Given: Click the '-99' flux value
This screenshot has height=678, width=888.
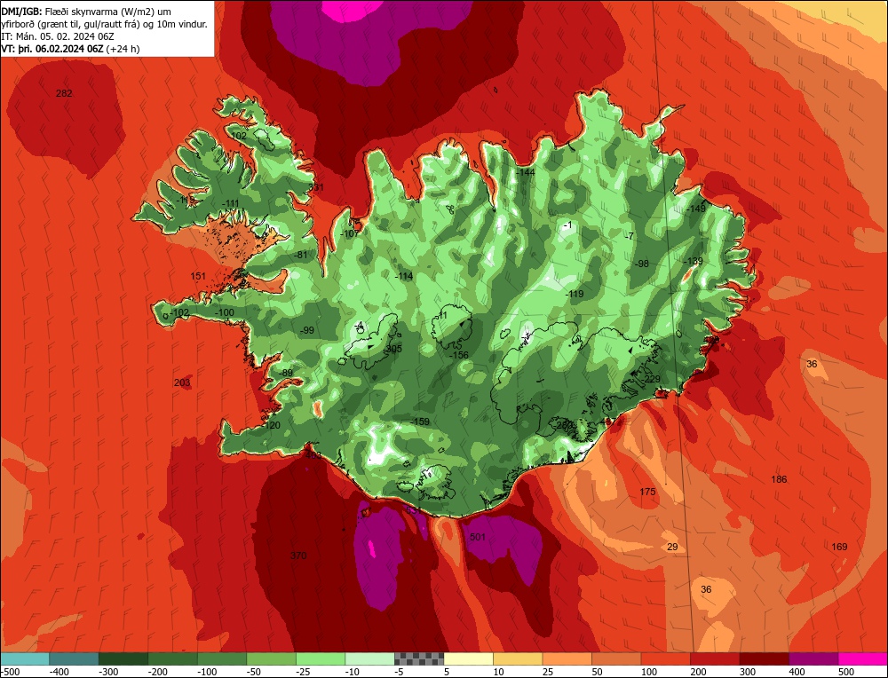Looking at the screenshot, I should click(306, 330).
